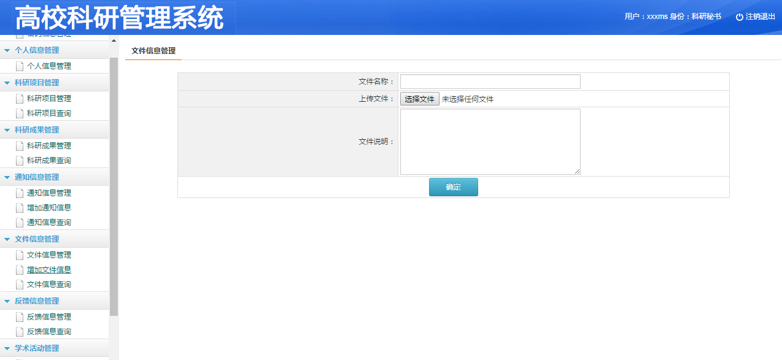
Task: Select 增加通知信息 in the sidebar
Action: 49,208
